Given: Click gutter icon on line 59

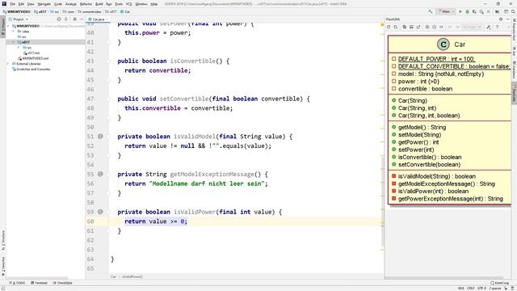Looking at the screenshot, I should 100,212.
